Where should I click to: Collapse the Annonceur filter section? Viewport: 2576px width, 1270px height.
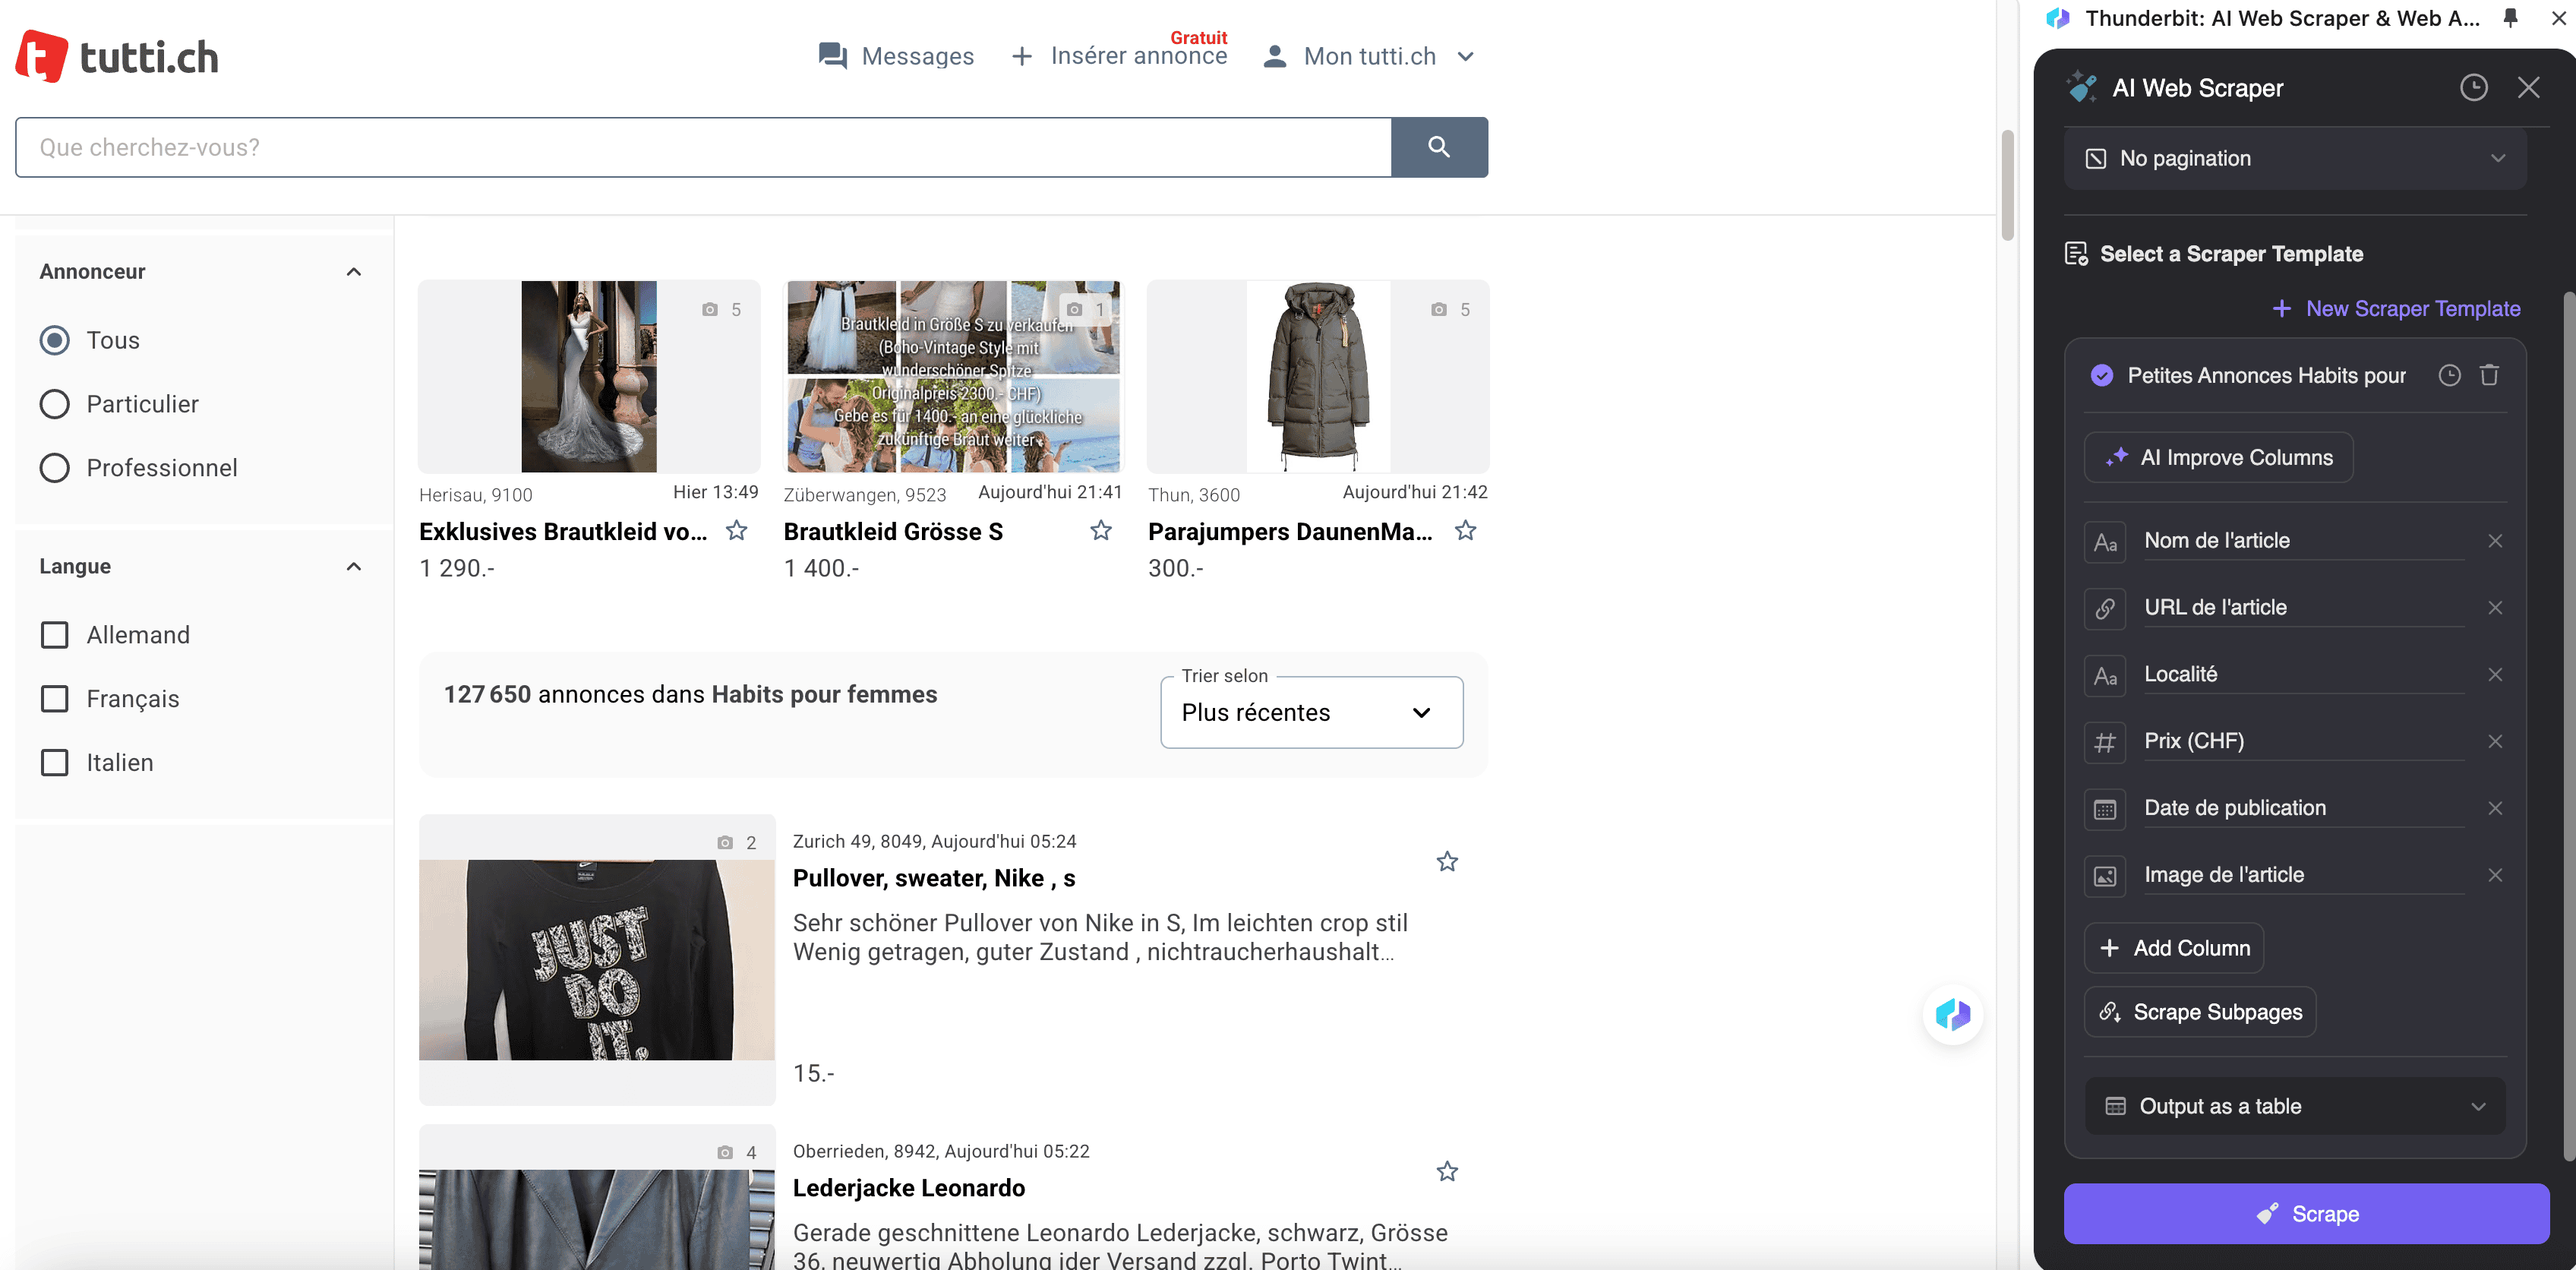tap(353, 272)
